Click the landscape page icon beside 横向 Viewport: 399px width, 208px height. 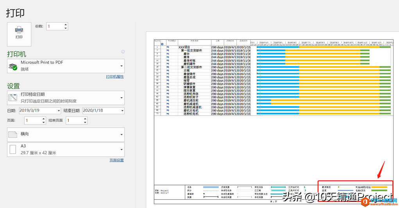13,135
